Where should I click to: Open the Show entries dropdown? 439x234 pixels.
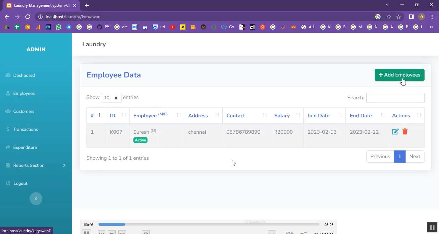tap(111, 98)
